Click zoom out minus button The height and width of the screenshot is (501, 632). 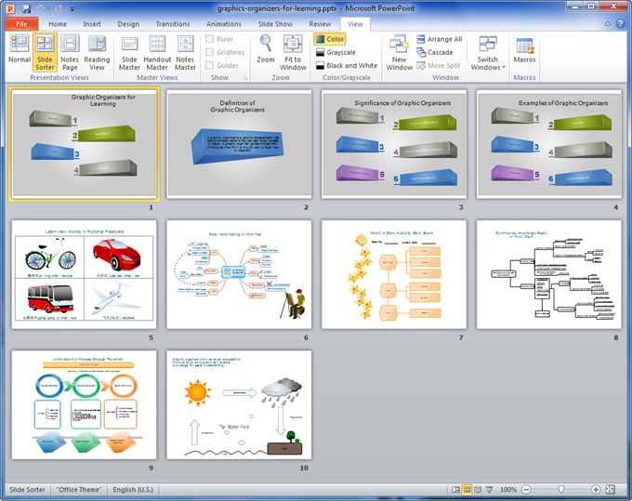click(x=526, y=490)
